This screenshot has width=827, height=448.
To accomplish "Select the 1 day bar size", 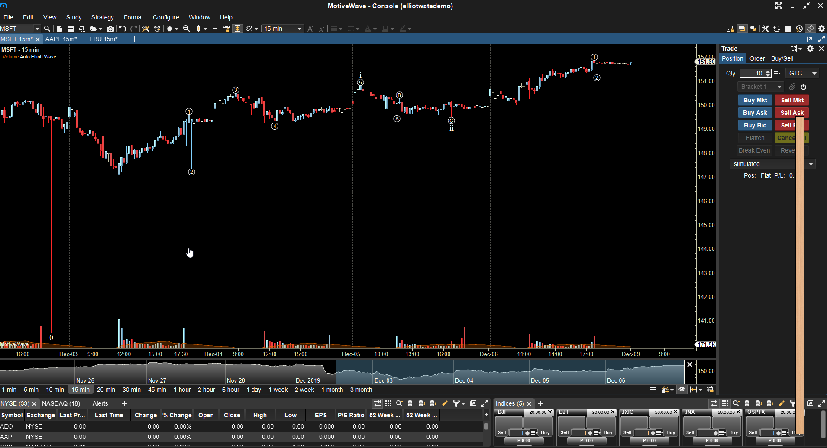I will tap(254, 390).
